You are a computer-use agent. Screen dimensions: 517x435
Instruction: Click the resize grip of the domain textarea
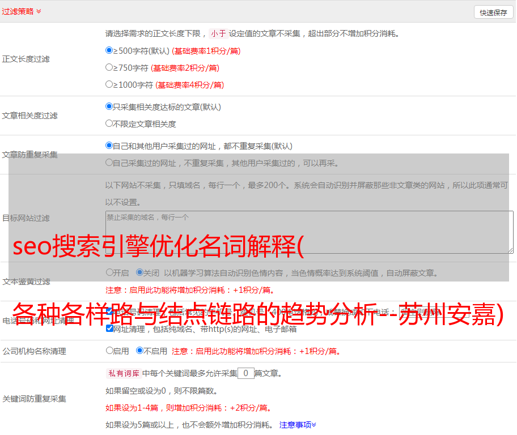pos(510,250)
